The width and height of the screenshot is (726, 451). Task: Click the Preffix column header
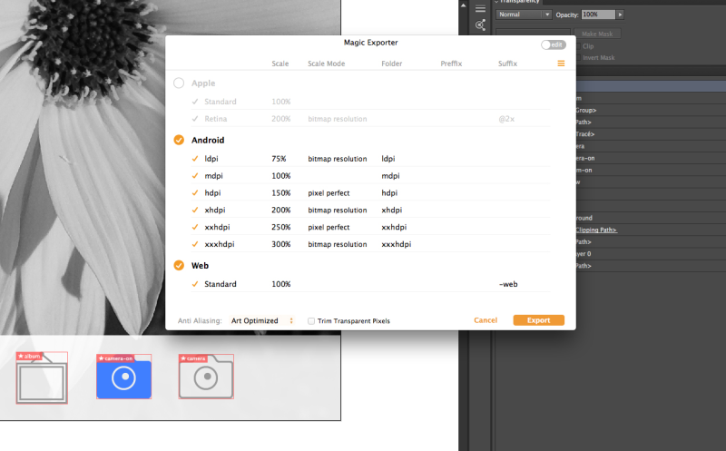451,64
